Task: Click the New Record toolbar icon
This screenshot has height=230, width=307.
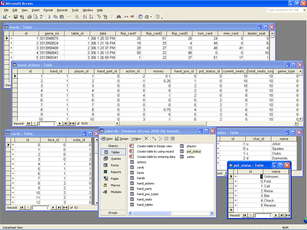Action: tap(126, 17)
